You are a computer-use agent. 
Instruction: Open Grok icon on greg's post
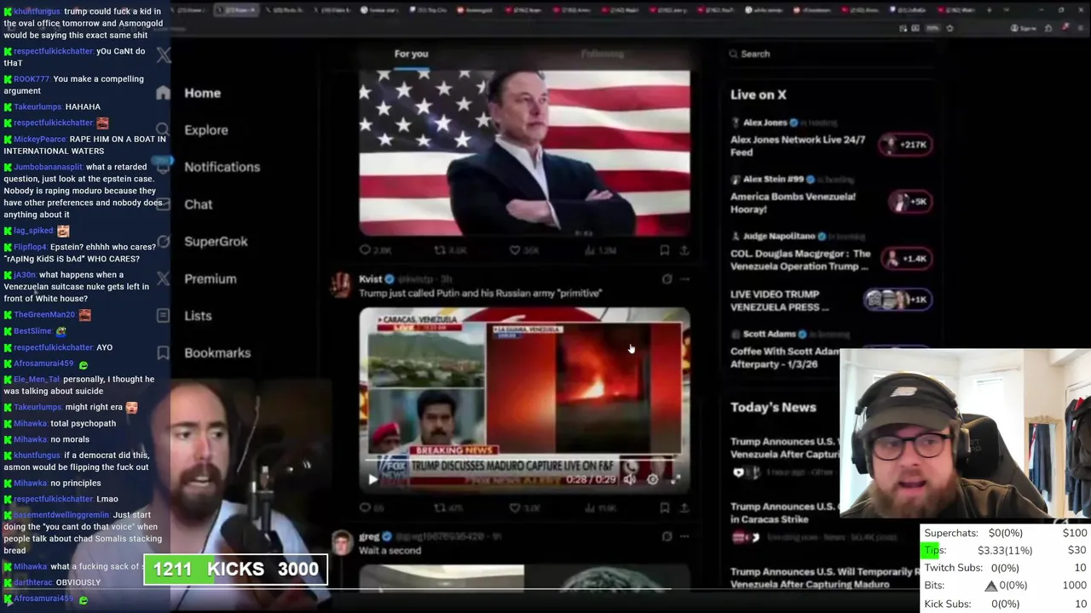click(x=667, y=536)
